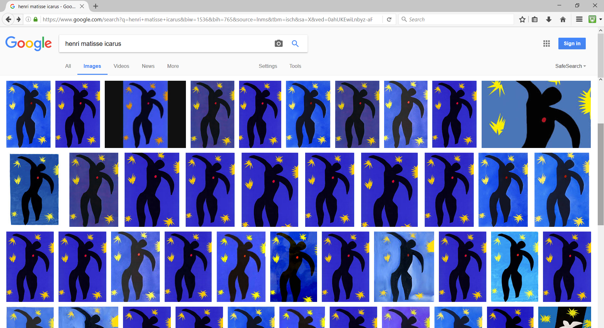Open the News tab

tap(148, 66)
